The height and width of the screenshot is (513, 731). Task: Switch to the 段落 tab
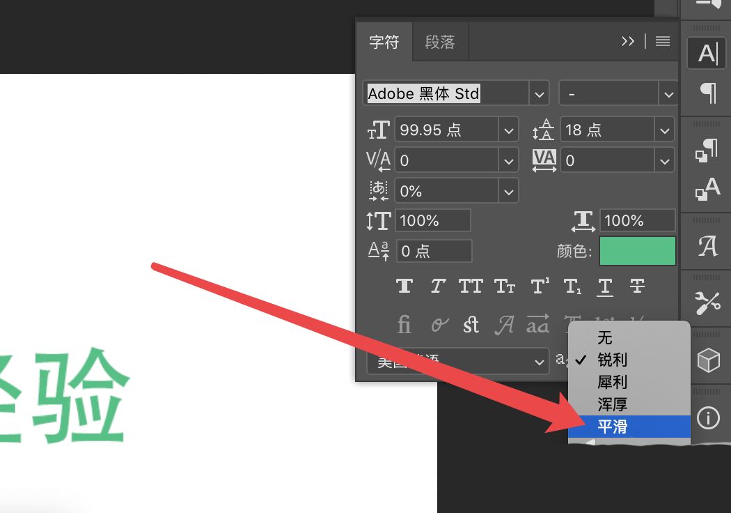pos(440,42)
